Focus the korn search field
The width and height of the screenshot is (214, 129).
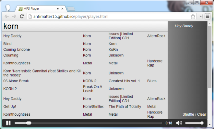tap(85, 26)
